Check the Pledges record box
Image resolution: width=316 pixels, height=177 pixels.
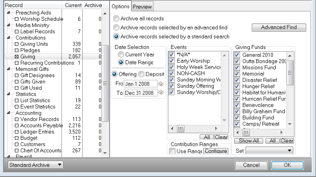point(16,51)
